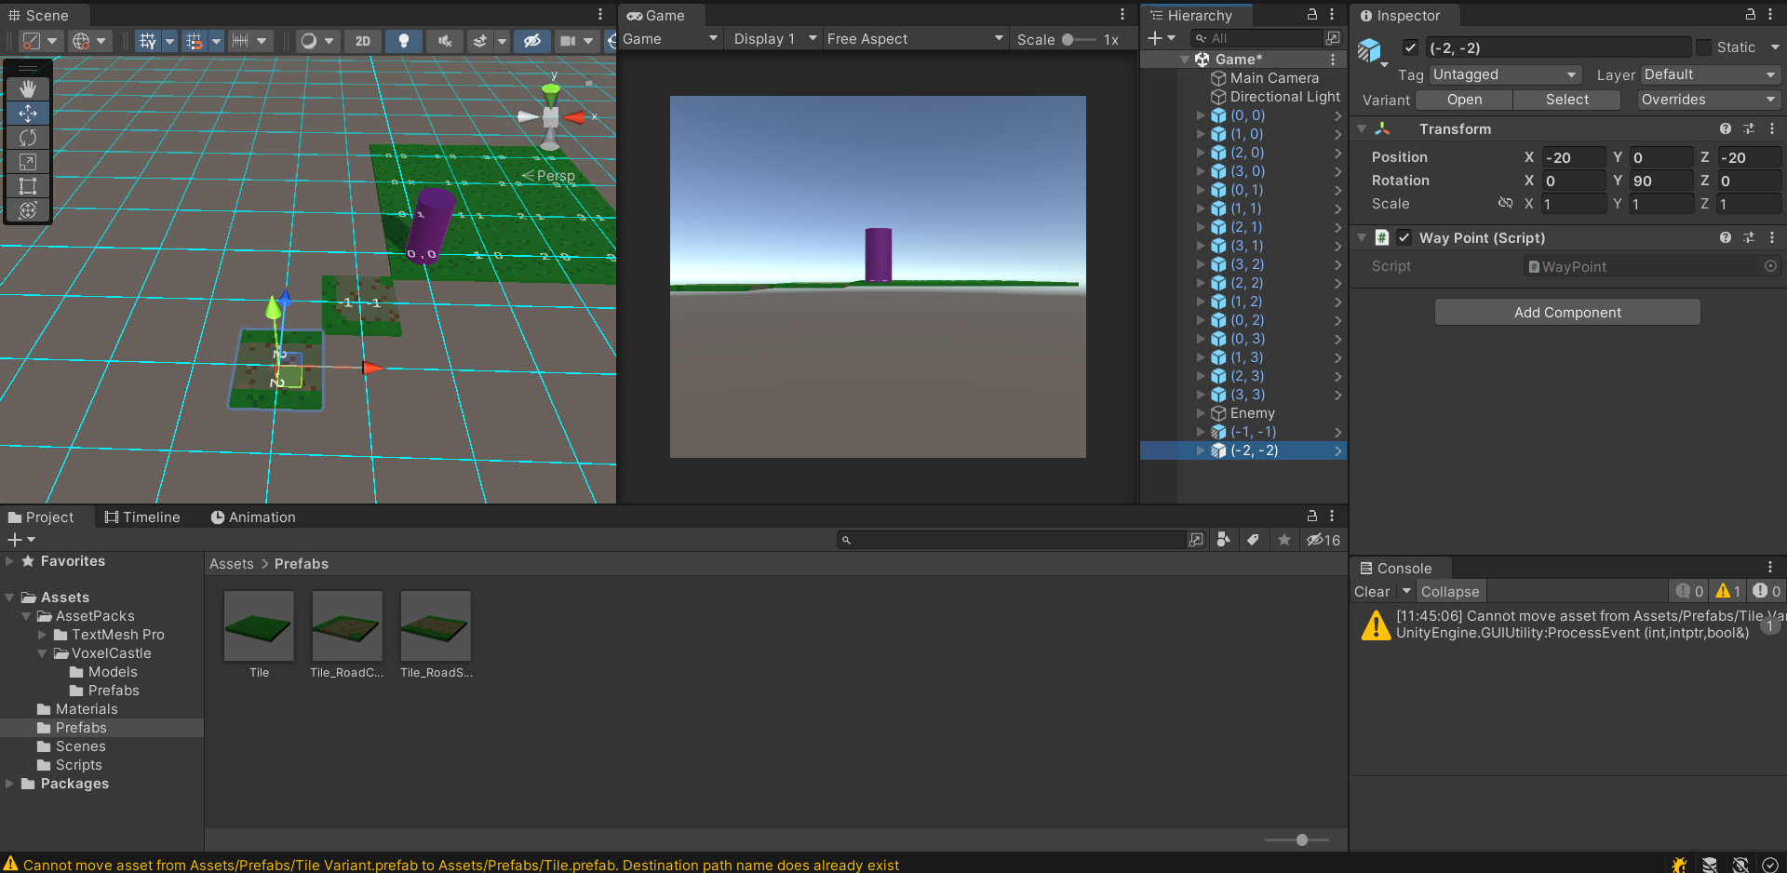Toggle the Console Collapse button
Viewport: 1787px width, 873px height.
coord(1450,591)
